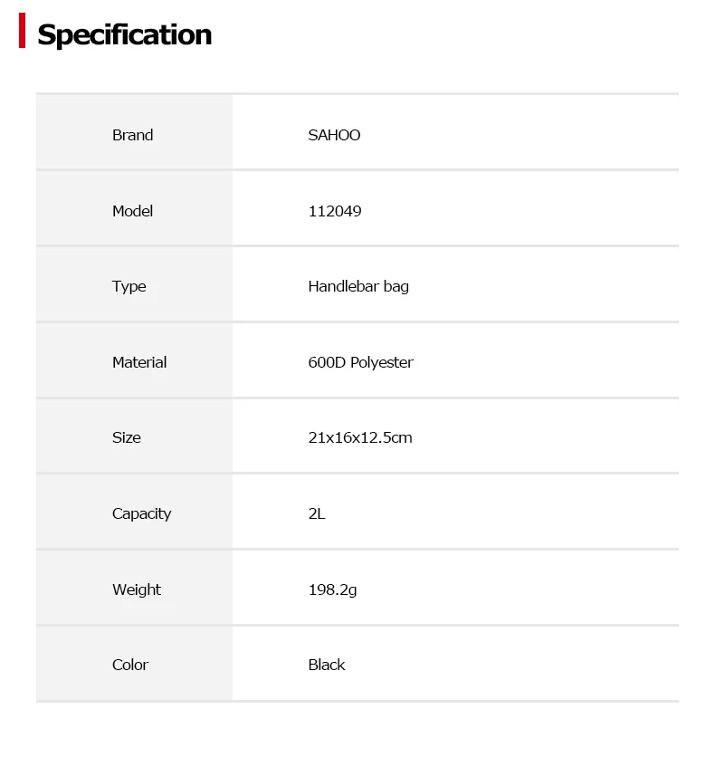The image size is (715, 757).
Task: Click the empty area right of Black
Action: (512, 664)
